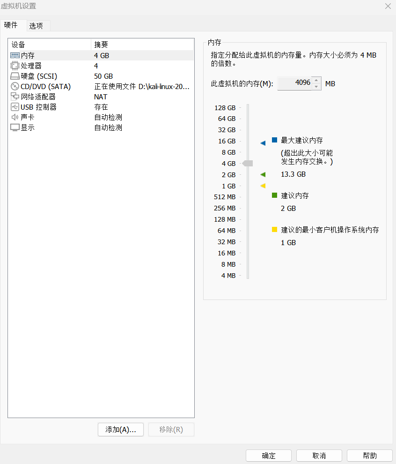Click the kali-linux file path summary
Image resolution: width=396 pixels, height=464 pixels.
(141, 86)
